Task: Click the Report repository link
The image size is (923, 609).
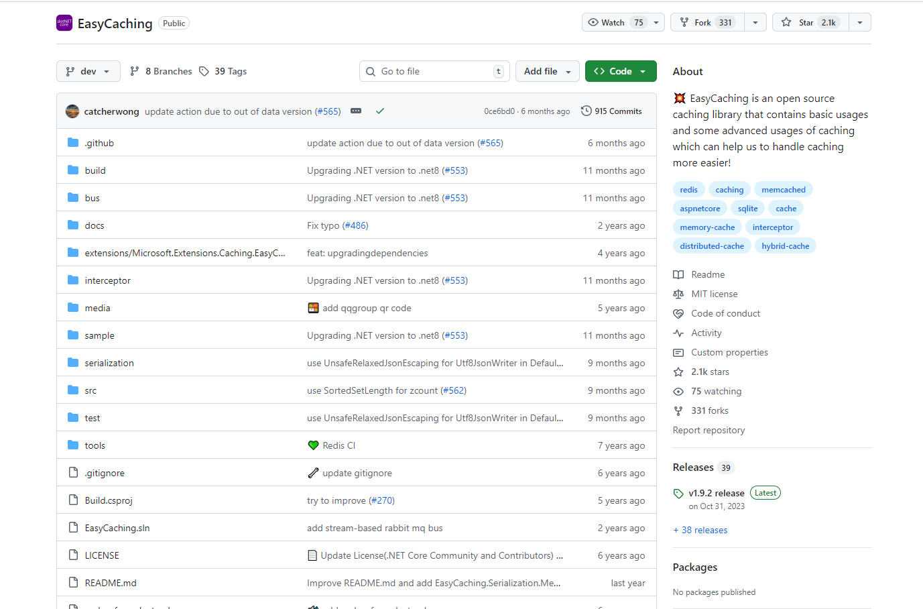Action: pos(709,430)
